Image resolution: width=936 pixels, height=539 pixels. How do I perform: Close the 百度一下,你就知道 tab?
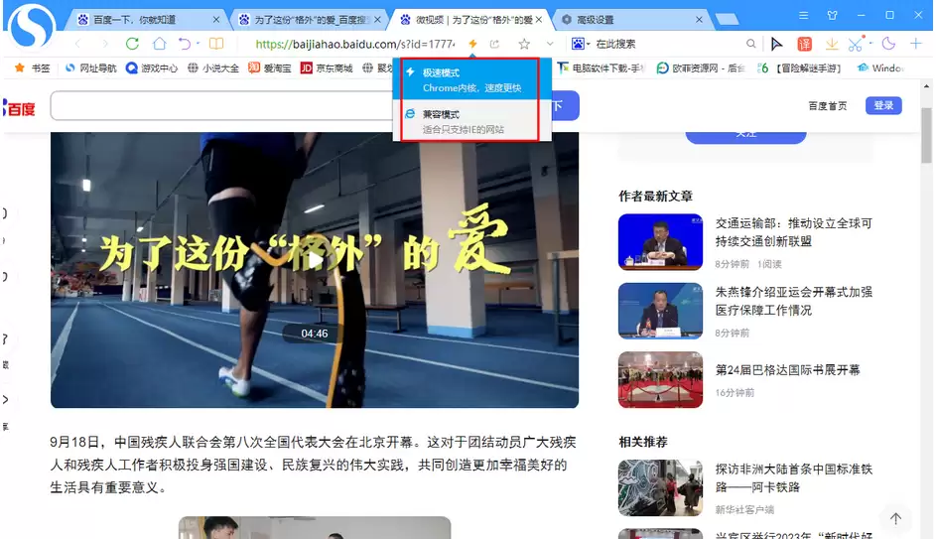click(x=216, y=20)
